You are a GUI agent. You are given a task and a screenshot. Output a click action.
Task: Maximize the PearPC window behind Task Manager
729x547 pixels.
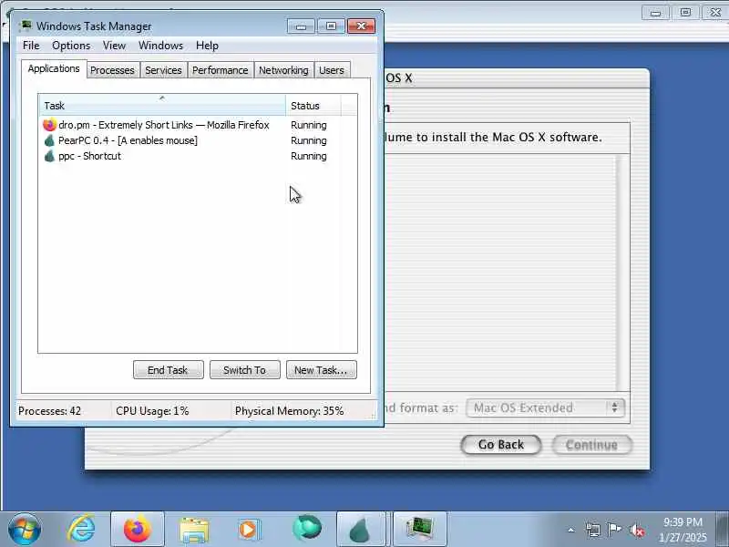[x=685, y=12]
